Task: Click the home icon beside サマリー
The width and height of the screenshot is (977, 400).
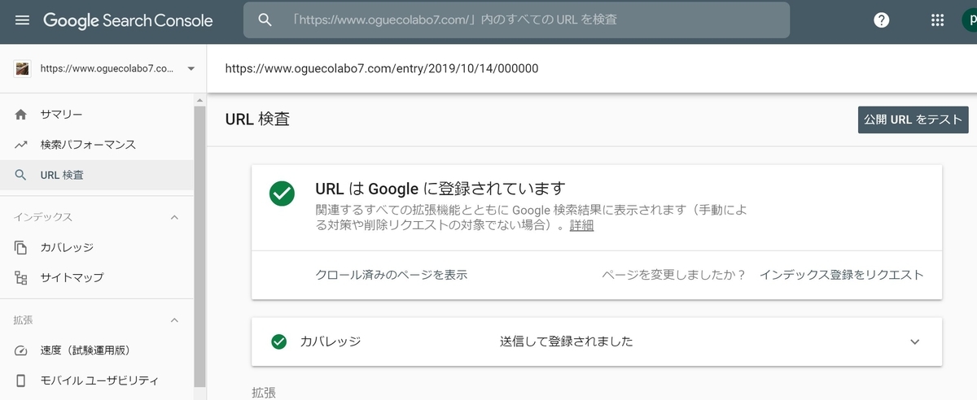Action: pos(21,115)
